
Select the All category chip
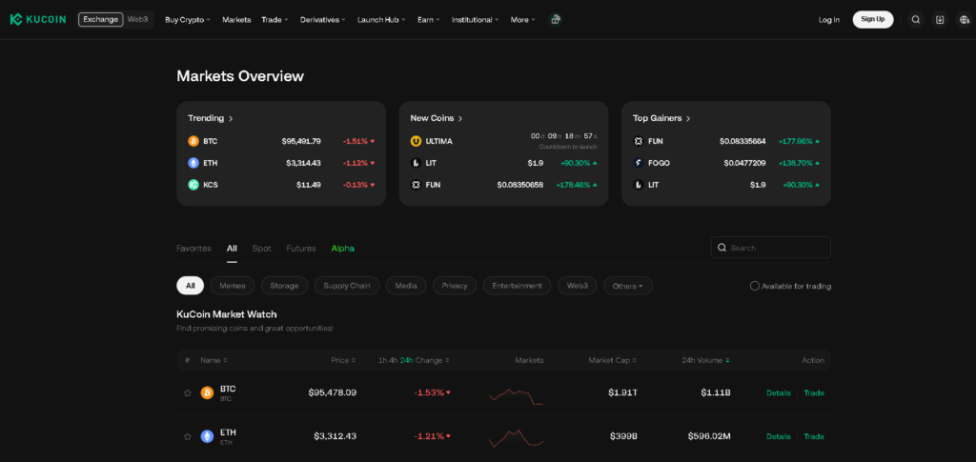click(x=191, y=286)
